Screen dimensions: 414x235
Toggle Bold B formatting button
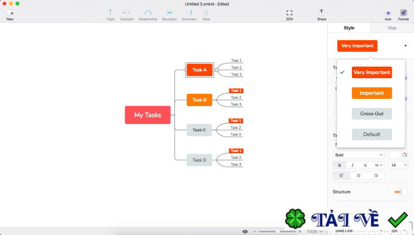[339, 165]
